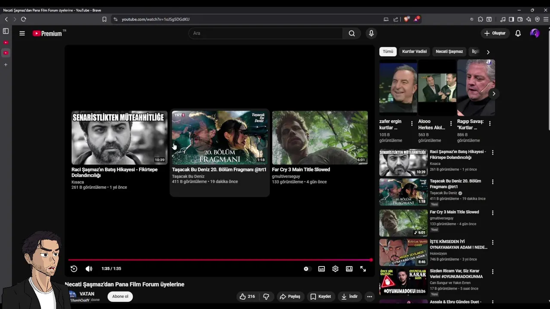Open menu for Raci Şaşmaz'ın sidebar video
This screenshot has height=309, width=550.
point(492,152)
